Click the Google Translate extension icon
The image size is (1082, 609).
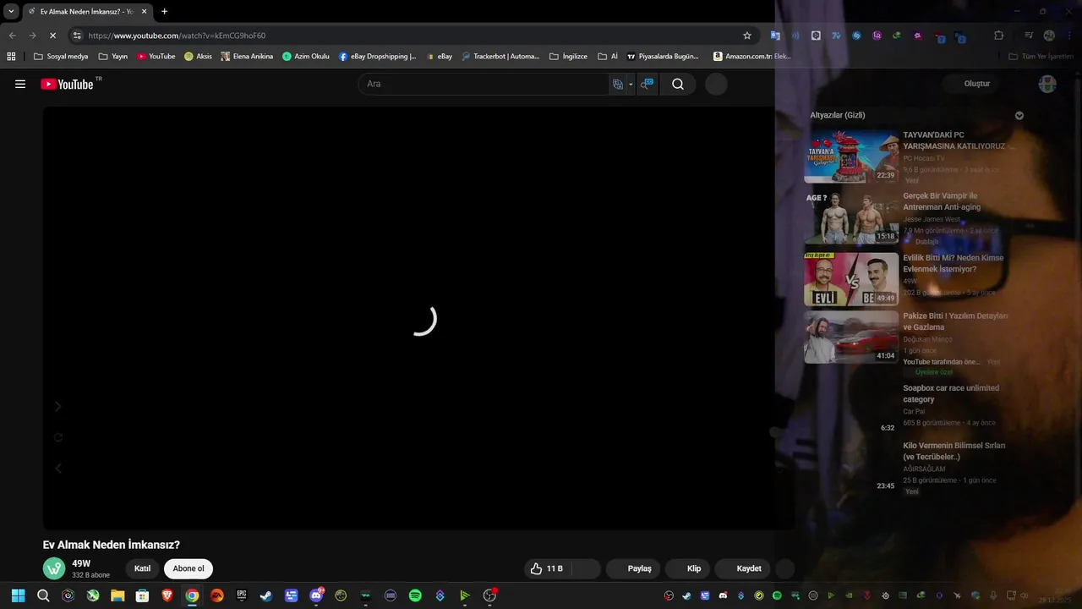click(x=775, y=36)
